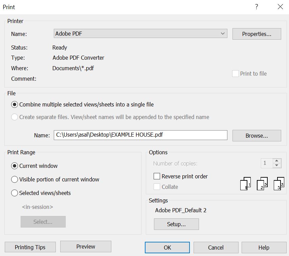Image resolution: width=289 pixels, height=256 pixels.
Task: Open the print Preview
Action: (86, 247)
